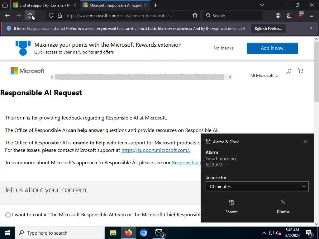
Task: Nudge the navigation menu left with arrow
Action: tap(52, 77)
